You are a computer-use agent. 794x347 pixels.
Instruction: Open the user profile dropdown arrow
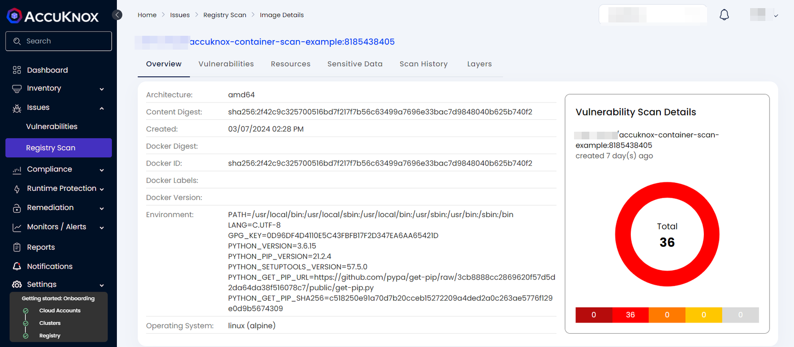pyautogui.click(x=776, y=16)
